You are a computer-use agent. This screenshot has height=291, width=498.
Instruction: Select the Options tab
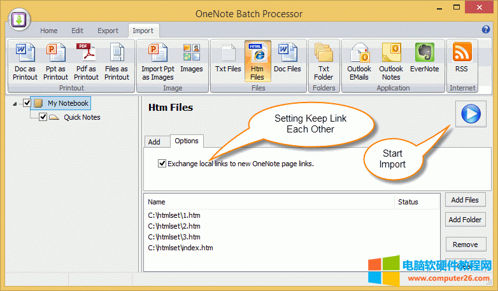187,141
